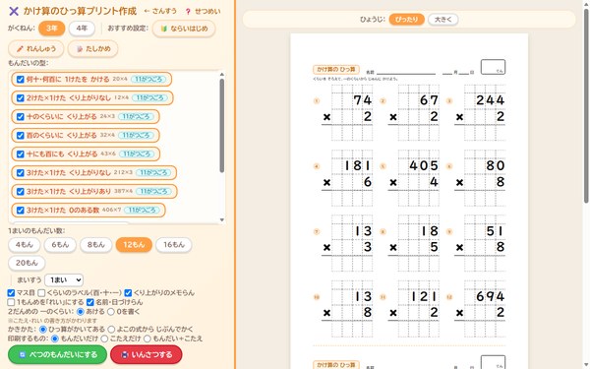Apply the ならいはじめ preset
The width and height of the screenshot is (590, 369).
point(184,29)
